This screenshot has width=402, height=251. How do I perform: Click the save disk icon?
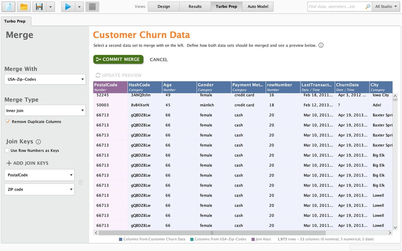click(x=39, y=7)
